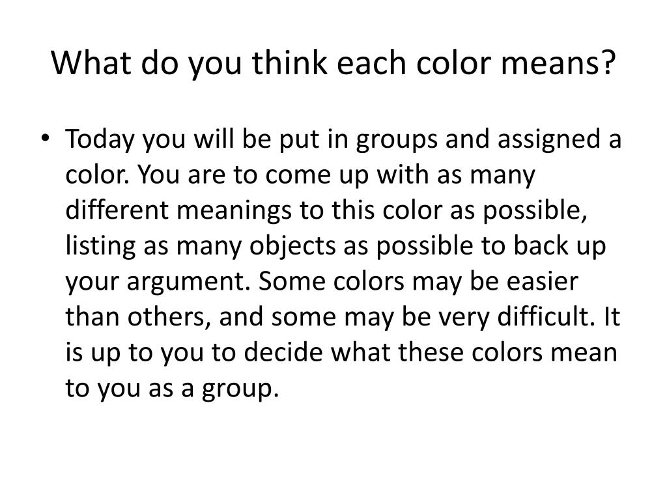Click the word "decide" in the paragraph
The height and width of the screenshot is (500, 667).
[283, 352]
